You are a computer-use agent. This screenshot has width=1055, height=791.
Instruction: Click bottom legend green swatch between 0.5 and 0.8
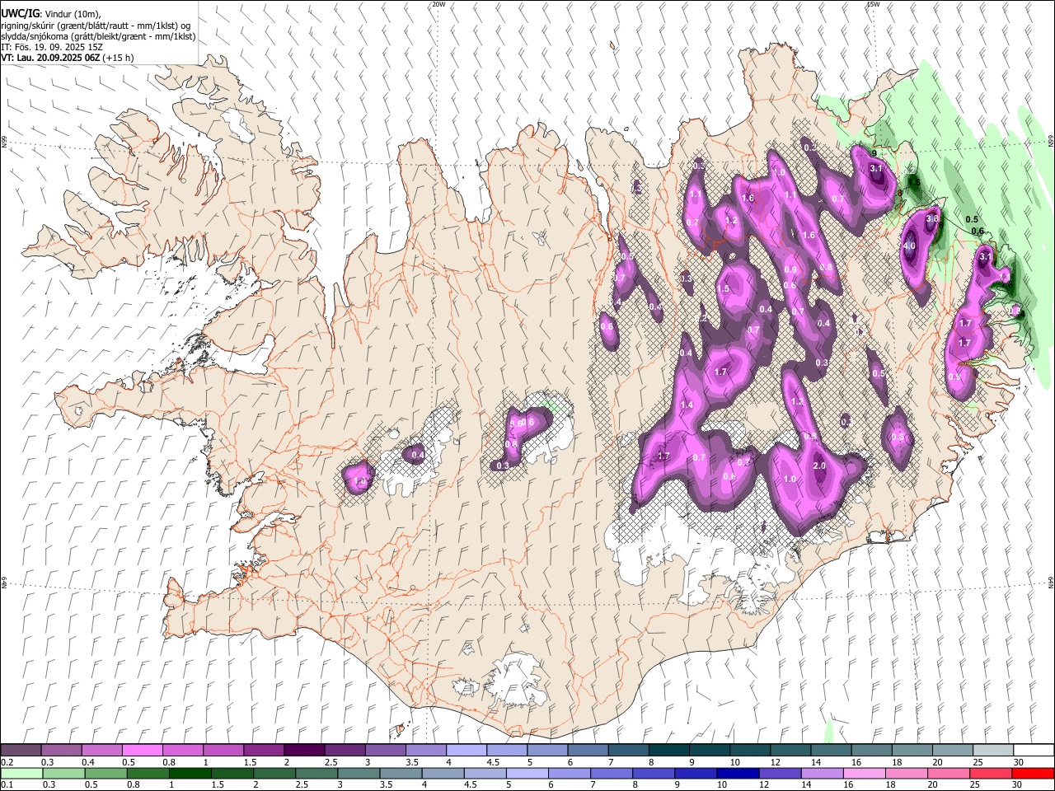click(x=105, y=773)
